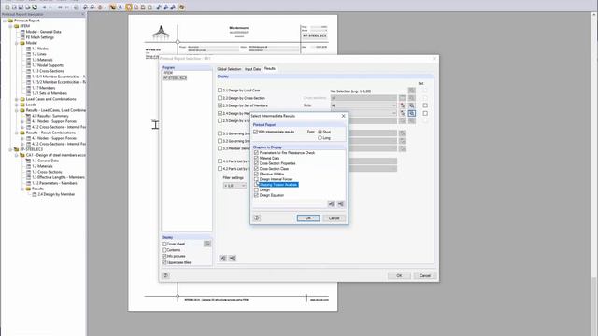Click select-all icon below Filter settings
This screenshot has width=598, height=336.
[x=223, y=259]
